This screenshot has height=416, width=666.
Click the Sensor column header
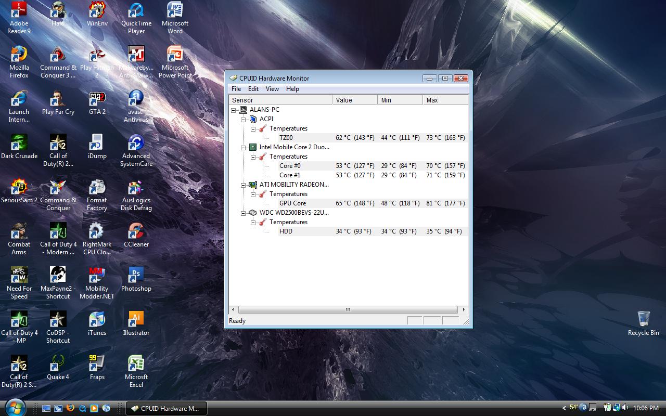coord(280,100)
